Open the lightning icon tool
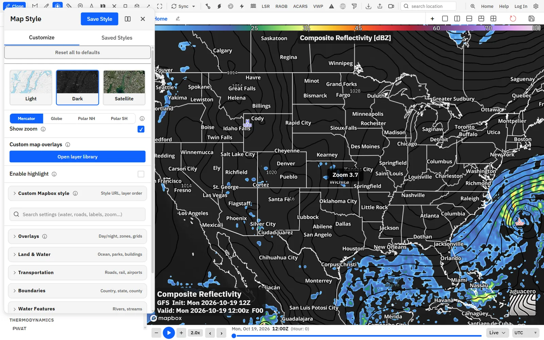The width and height of the screenshot is (544, 340). click(242, 6)
